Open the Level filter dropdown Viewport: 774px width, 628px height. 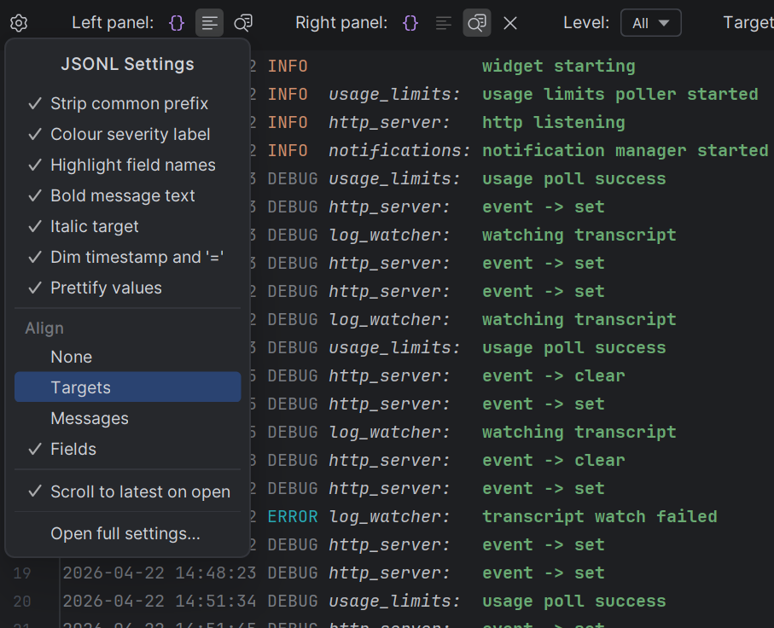(650, 22)
